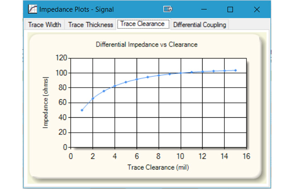Click the chart title Differential Impedance vs Clearance
This screenshot has width=294, height=189.
pyautogui.click(x=147, y=45)
